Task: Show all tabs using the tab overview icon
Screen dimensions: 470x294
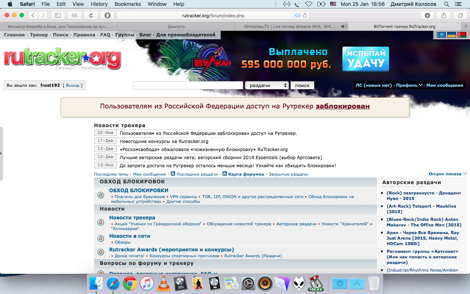Action: coord(460,15)
